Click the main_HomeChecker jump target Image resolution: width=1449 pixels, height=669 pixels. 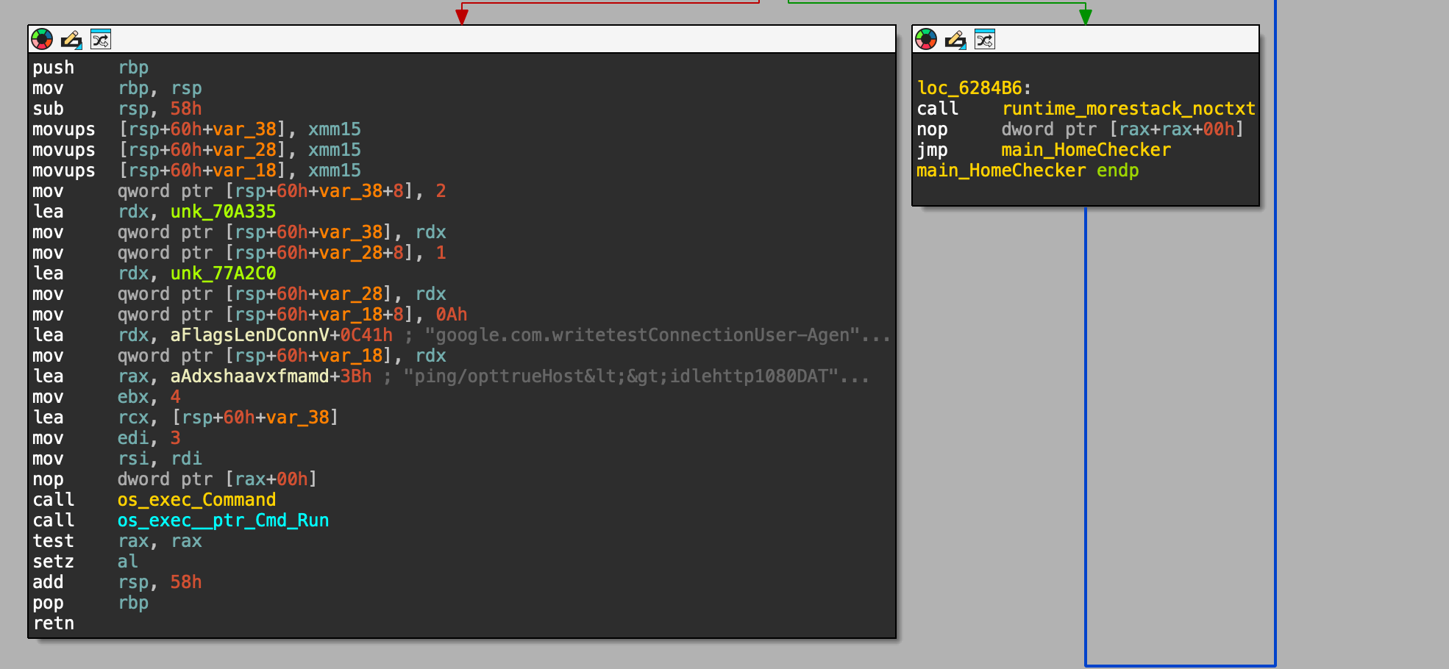[x=1086, y=149]
